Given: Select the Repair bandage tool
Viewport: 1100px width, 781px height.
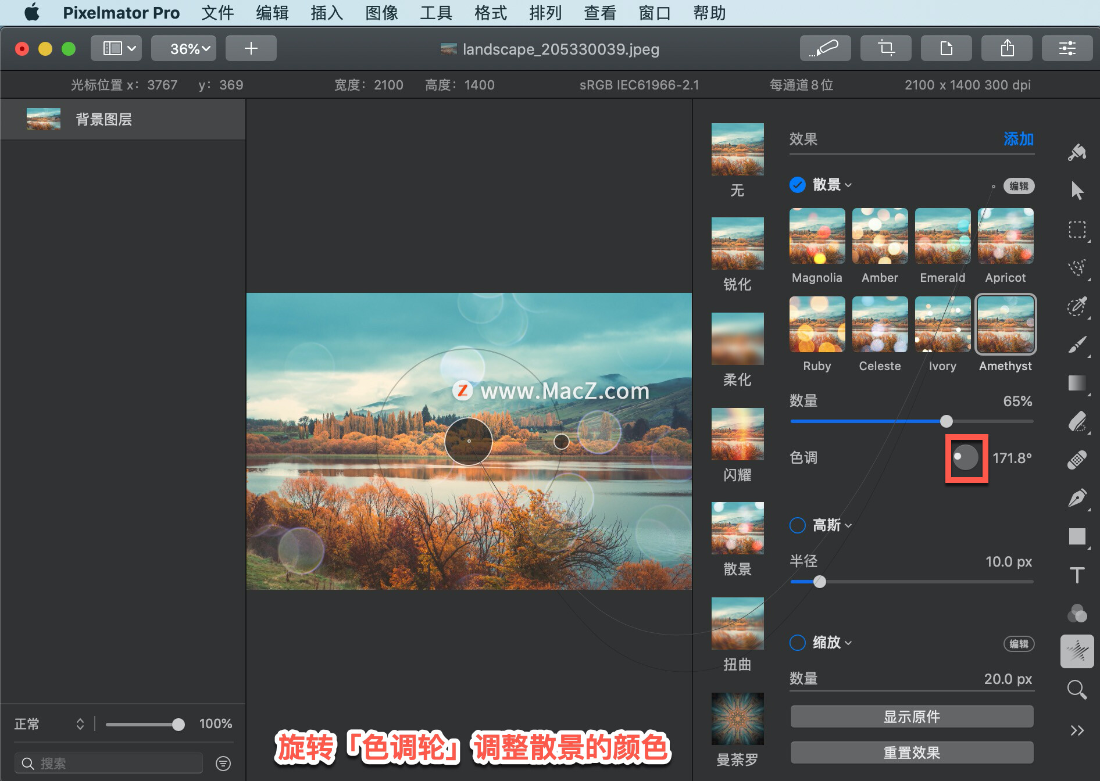Looking at the screenshot, I should (x=1077, y=460).
